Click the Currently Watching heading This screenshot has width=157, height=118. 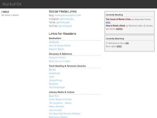(x=115, y=39)
